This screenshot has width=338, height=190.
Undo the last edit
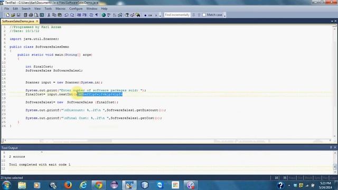click(67, 15)
